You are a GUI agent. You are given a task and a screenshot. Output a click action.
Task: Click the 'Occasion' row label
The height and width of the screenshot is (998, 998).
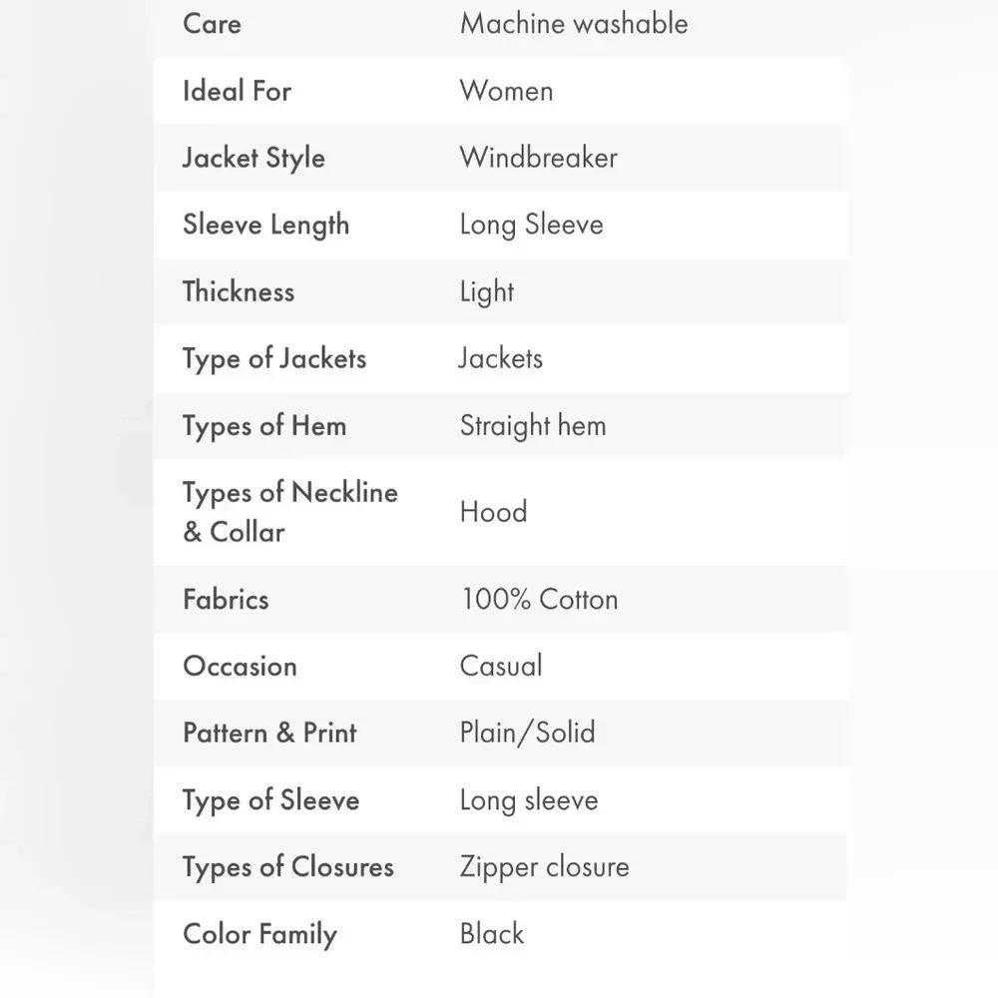[240, 667]
